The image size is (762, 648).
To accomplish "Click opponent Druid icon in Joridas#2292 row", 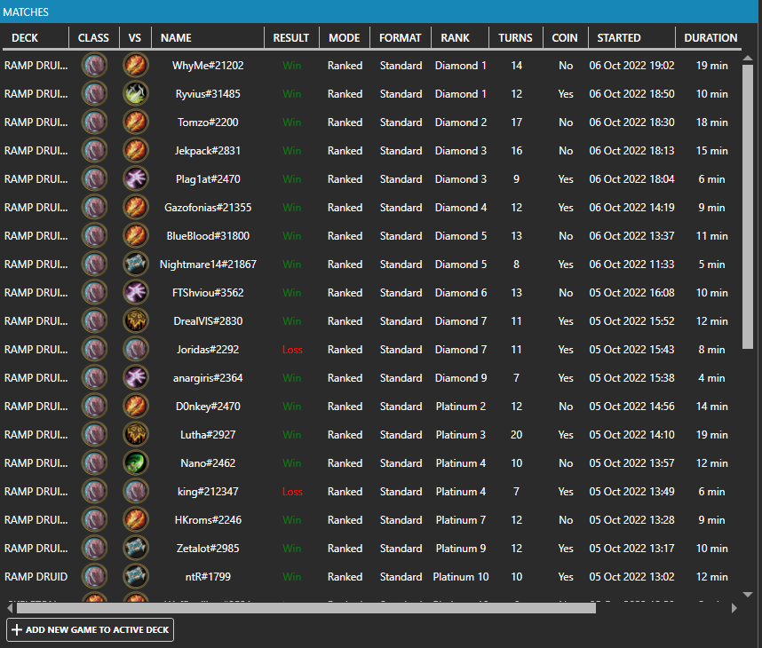I will 136,349.
